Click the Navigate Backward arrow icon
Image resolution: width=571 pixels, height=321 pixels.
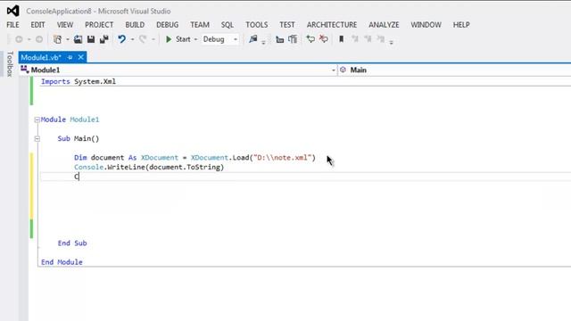pyautogui.click(x=19, y=39)
